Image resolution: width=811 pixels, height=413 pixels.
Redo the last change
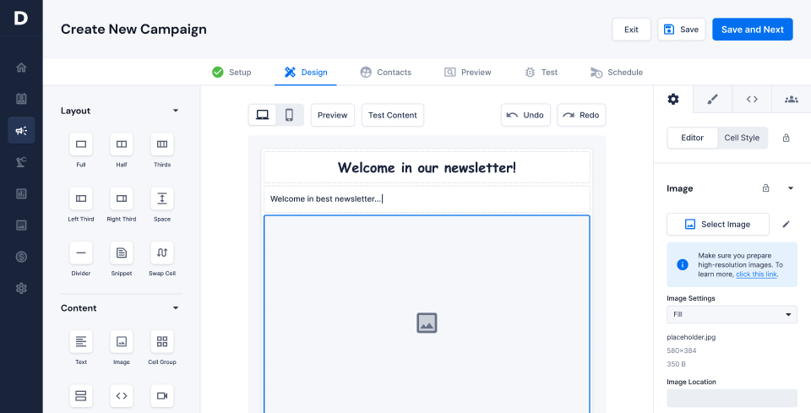[x=581, y=115]
